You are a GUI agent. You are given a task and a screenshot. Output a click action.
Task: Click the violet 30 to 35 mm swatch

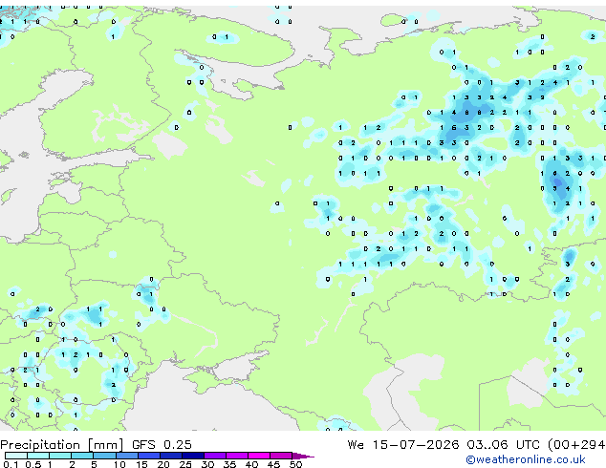tap(215, 456)
